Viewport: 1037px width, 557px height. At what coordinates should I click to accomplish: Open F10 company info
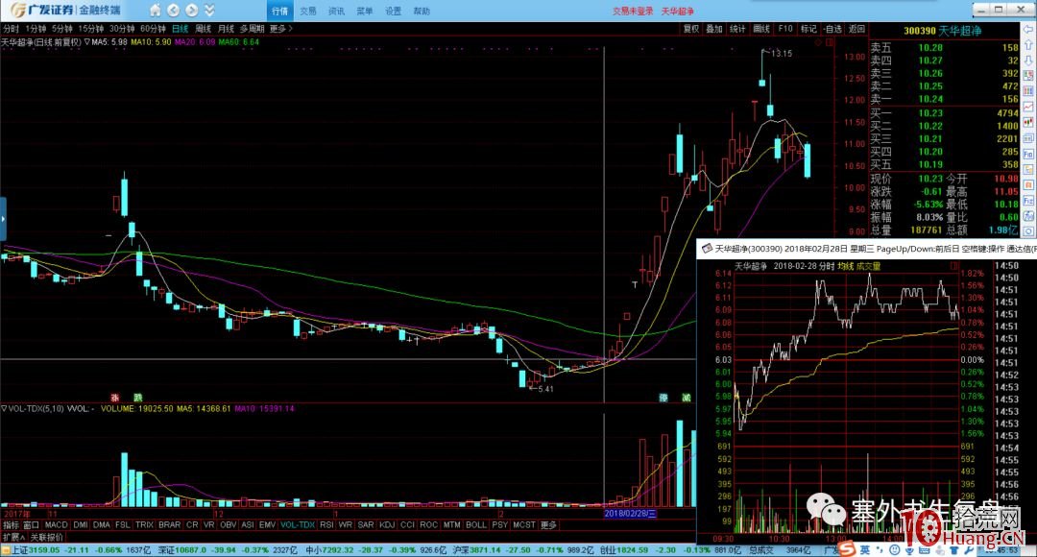785,29
